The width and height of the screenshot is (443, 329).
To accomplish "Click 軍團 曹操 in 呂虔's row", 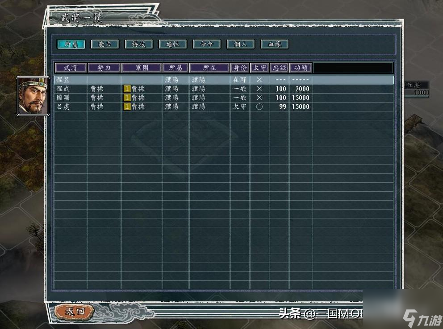I will tap(138, 107).
